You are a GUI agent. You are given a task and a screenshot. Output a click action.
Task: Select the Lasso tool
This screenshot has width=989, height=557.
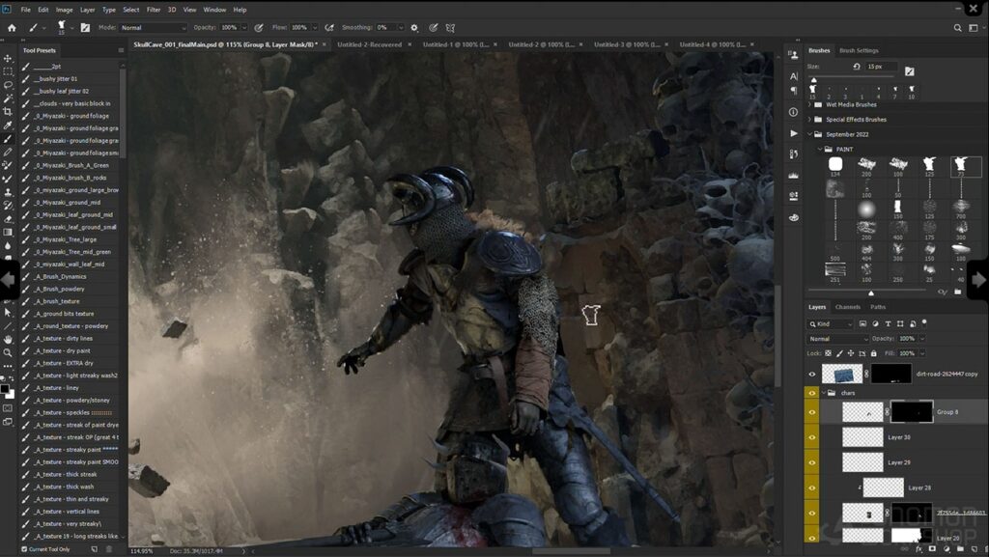pos(8,84)
